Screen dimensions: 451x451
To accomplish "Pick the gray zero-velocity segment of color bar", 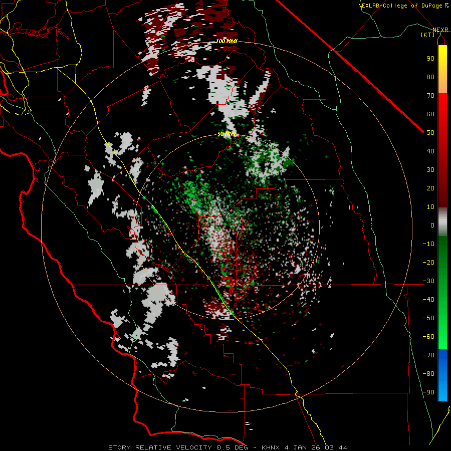I will coord(442,222).
